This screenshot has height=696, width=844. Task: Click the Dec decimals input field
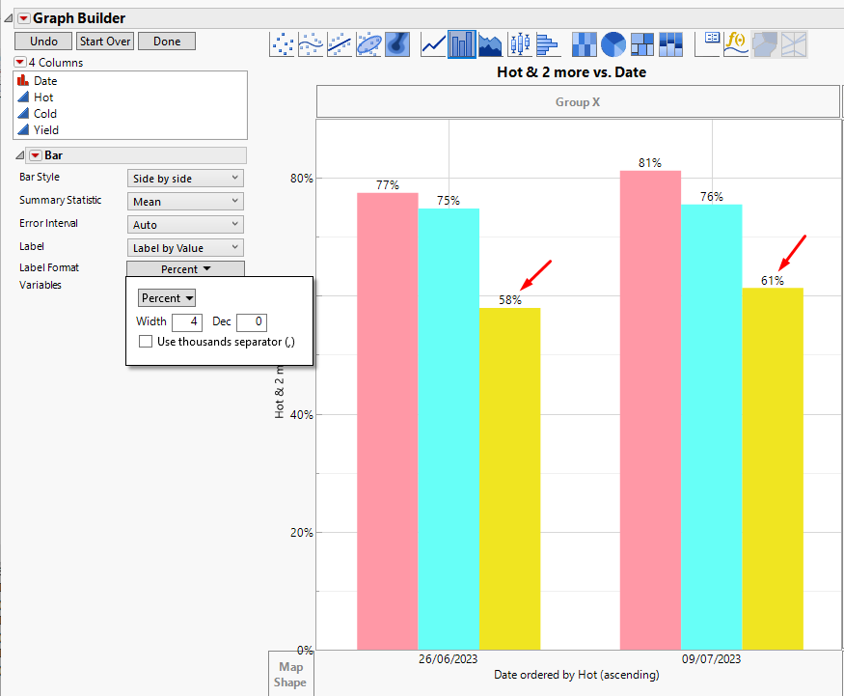(252, 322)
